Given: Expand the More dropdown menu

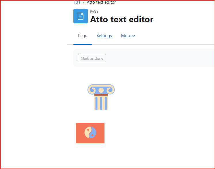Looking at the screenshot, I should click(x=128, y=36).
